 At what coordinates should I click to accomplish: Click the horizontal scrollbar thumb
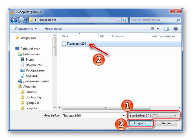pyautogui.click(x=106, y=108)
